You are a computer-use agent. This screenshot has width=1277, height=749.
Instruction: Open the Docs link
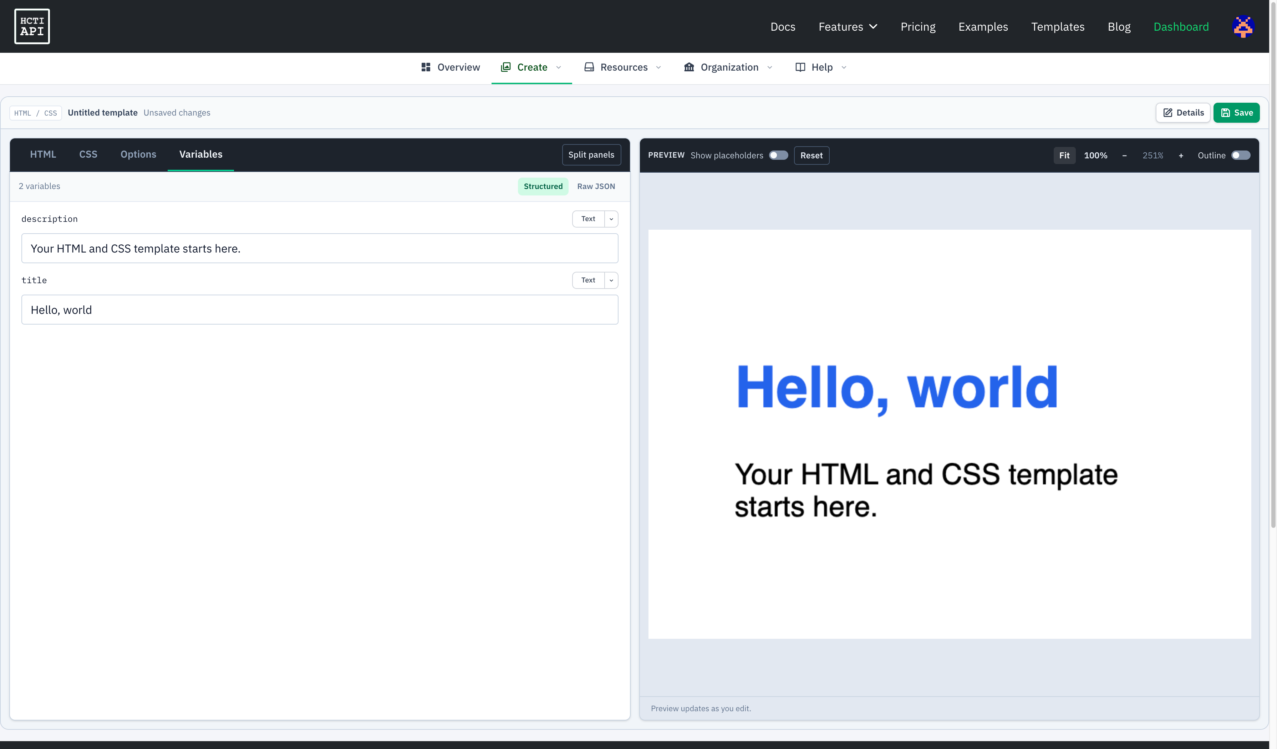tap(782, 26)
